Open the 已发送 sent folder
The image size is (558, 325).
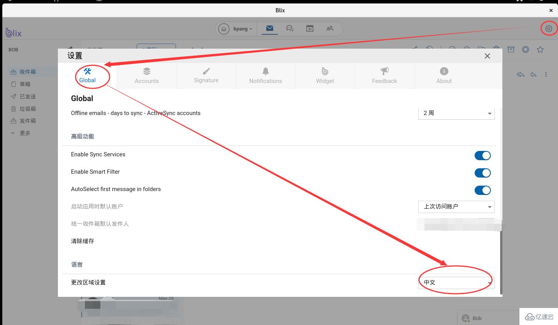click(28, 96)
